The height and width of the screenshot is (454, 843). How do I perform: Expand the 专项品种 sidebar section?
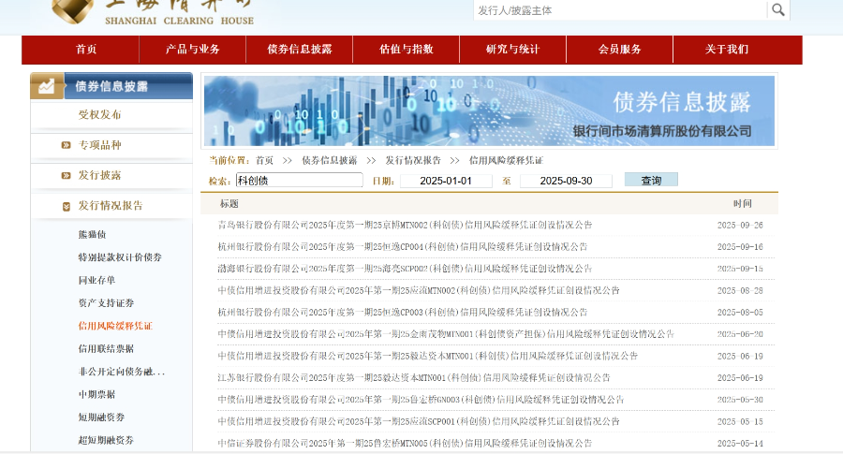coord(99,145)
